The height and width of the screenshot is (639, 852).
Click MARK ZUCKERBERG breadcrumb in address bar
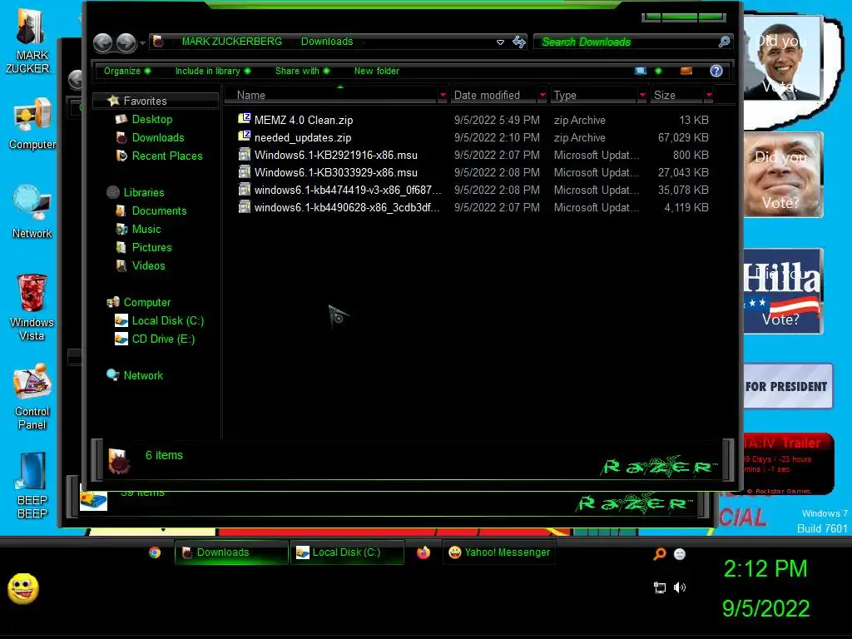coord(231,42)
